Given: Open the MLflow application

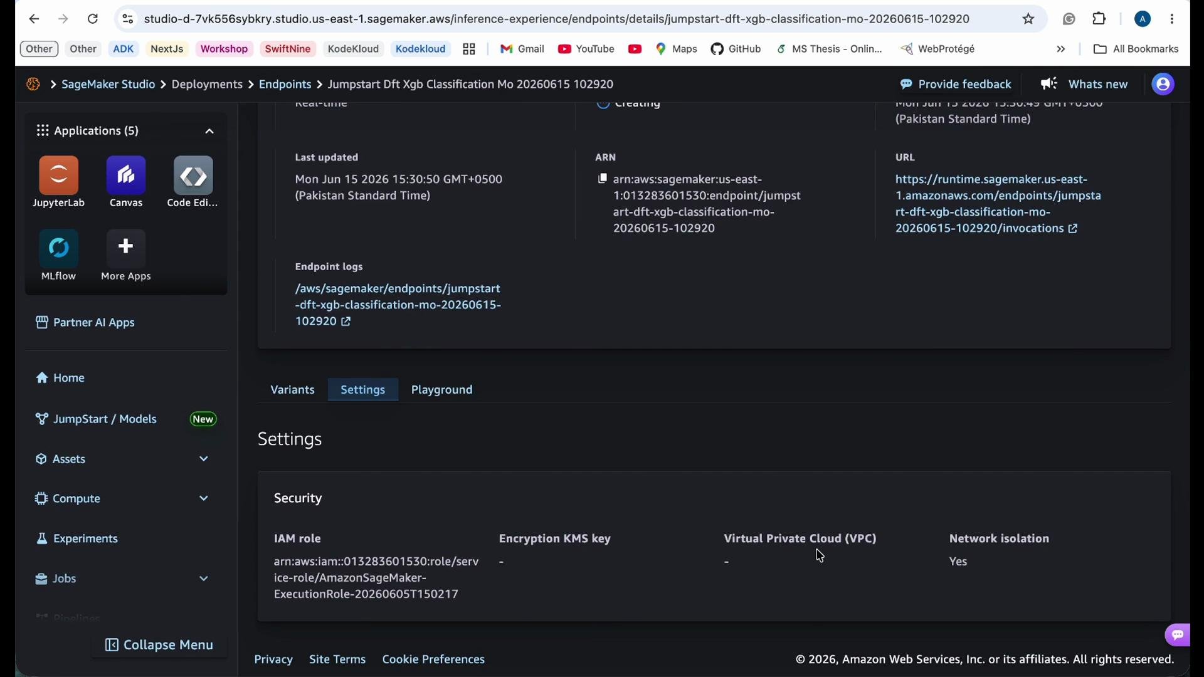Looking at the screenshot, I should (59, 255).
